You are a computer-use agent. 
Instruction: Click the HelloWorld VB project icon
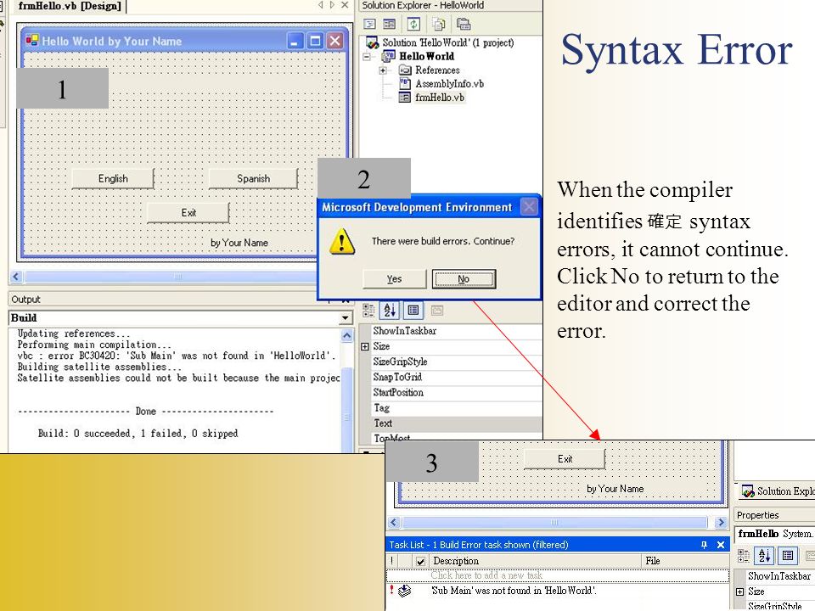click(x=388, y=56)
